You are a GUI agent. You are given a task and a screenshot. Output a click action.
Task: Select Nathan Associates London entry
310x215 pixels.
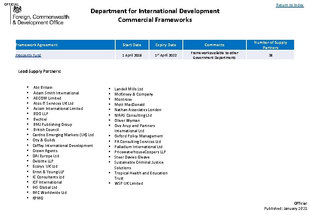(138, 109)
